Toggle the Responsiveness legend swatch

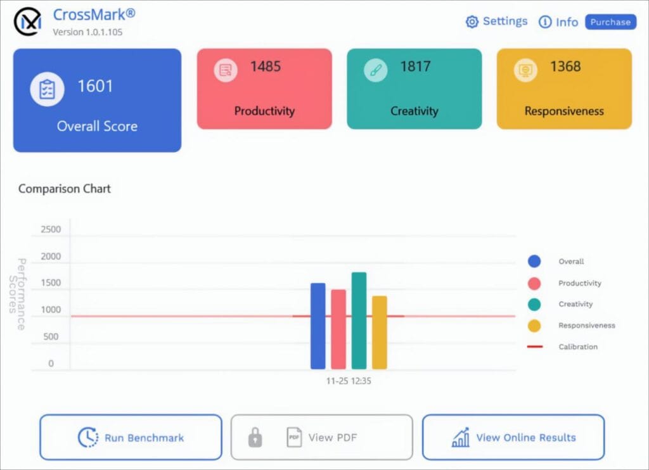pyautogui.click(x=534, y=326)
